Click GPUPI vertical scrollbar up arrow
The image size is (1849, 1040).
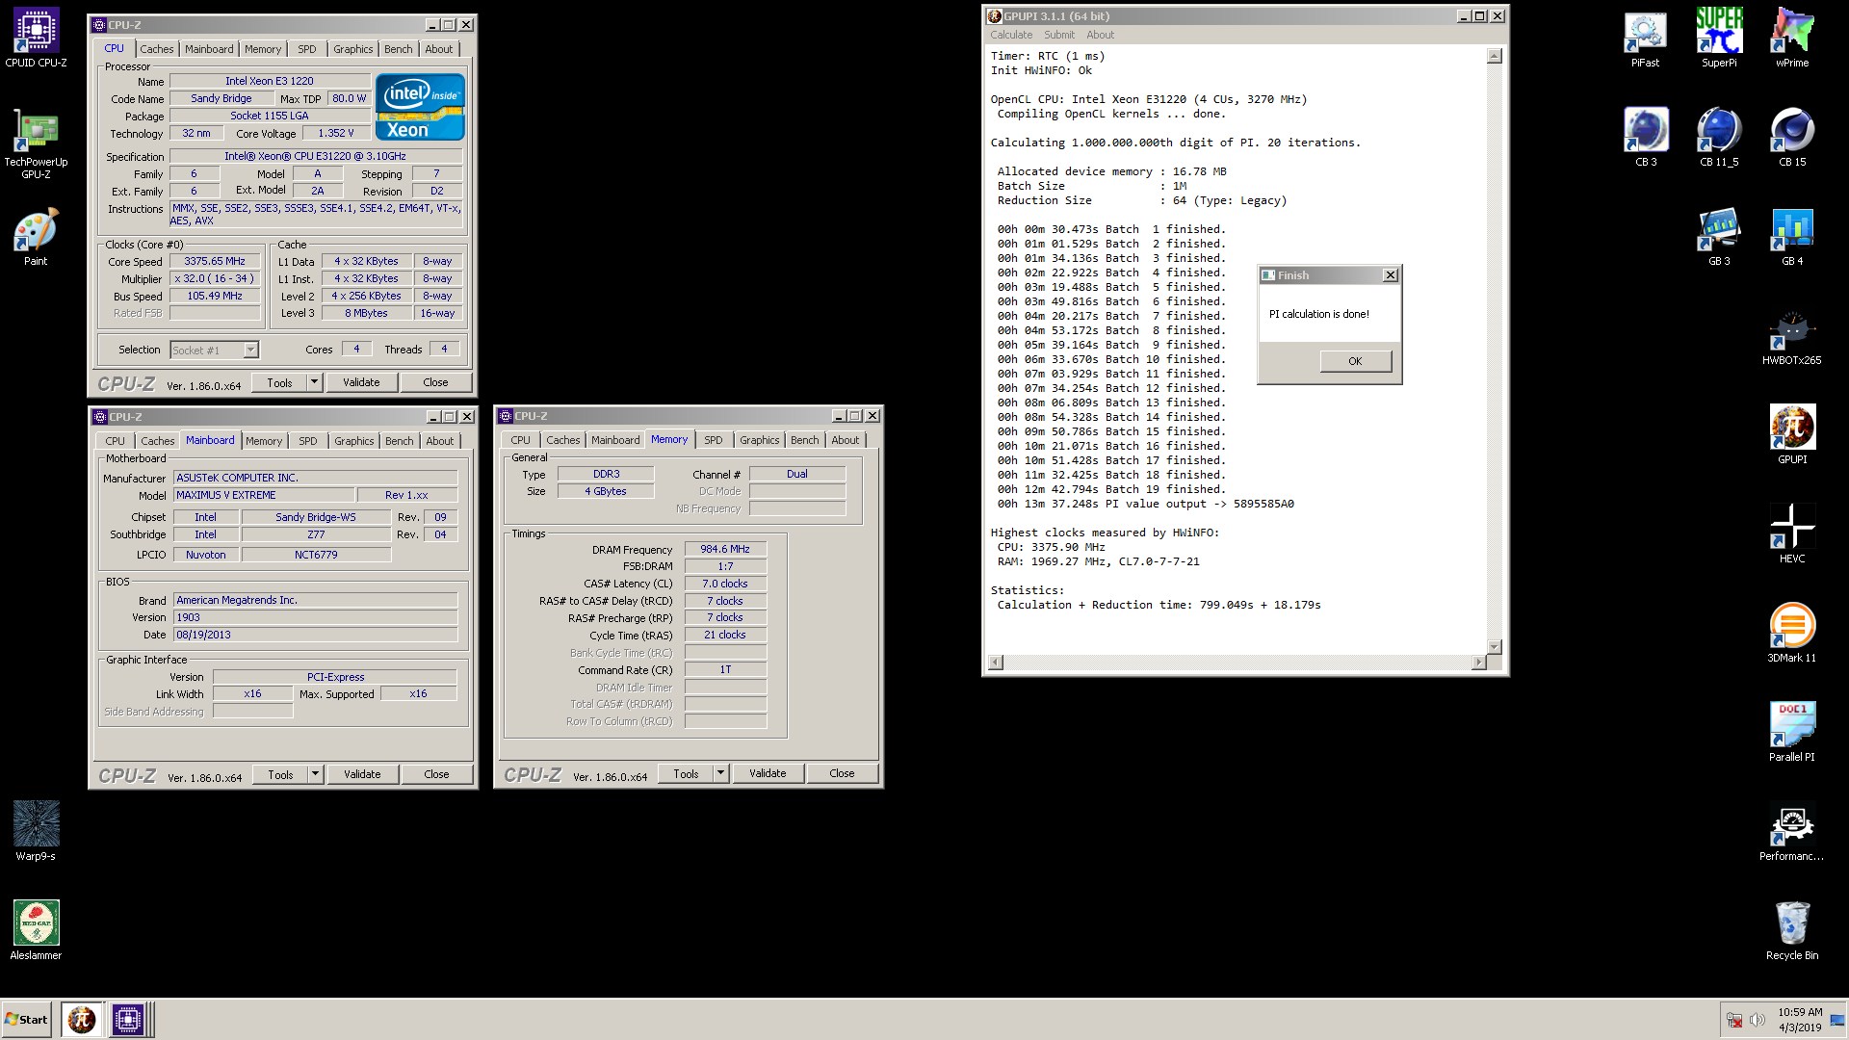(x=1495, y=56)
